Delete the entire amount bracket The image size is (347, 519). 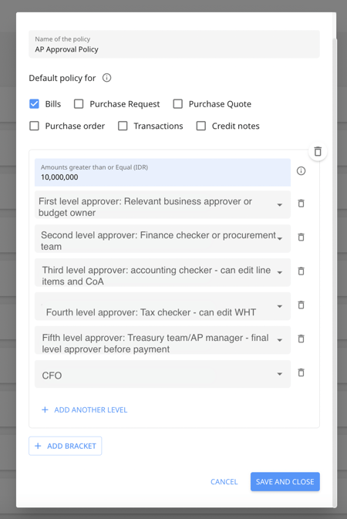click(x=318, y=152)
